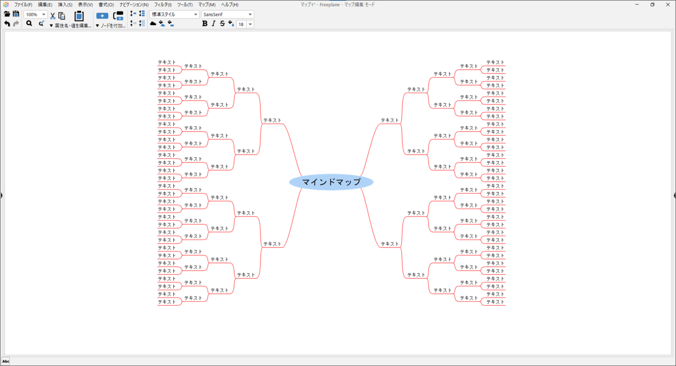Apply strikethrough to node text
Viewport: 676px width, 366px height.
222,24
